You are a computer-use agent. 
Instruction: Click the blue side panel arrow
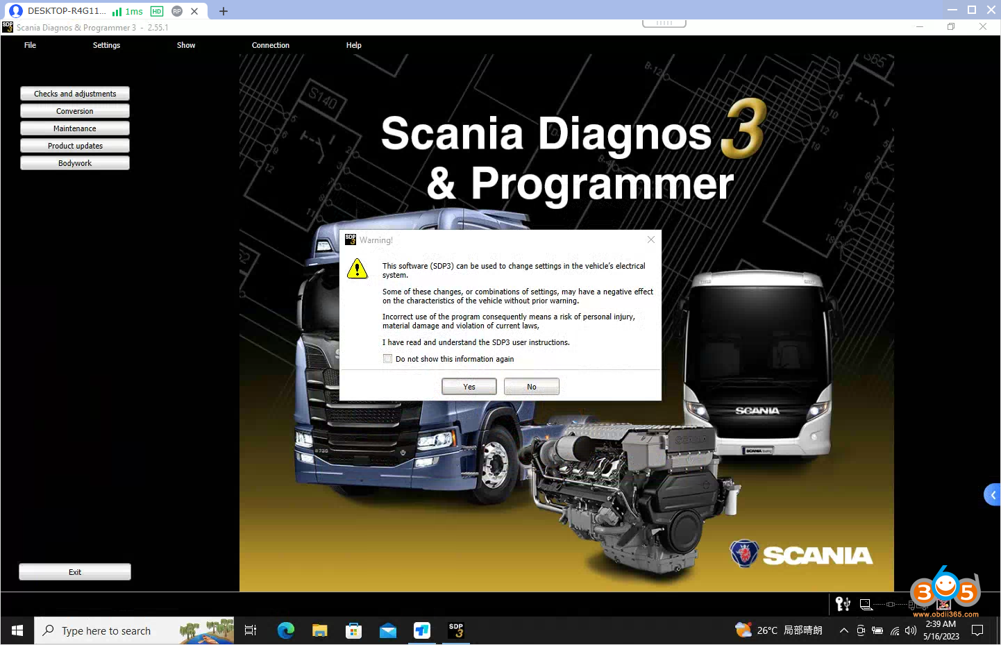click(x=993, y=495)
